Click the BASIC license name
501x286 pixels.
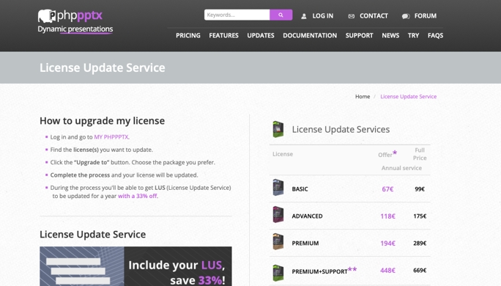click(300, 189)
